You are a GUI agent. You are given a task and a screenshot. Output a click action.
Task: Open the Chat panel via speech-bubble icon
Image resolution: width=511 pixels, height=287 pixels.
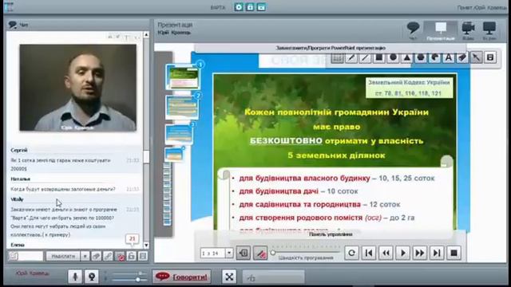tap(413, 30)
